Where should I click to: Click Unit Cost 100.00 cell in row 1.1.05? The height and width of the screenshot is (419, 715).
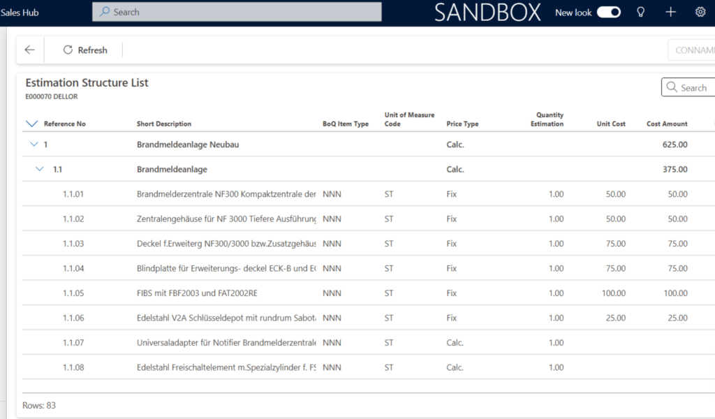pyautogui.click(x=615, y=293)
